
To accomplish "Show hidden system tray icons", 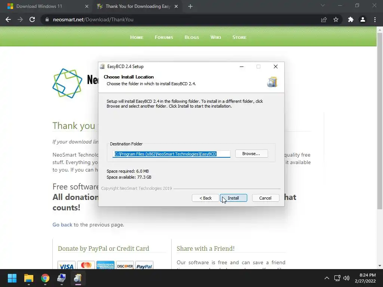I will (327, 278).
